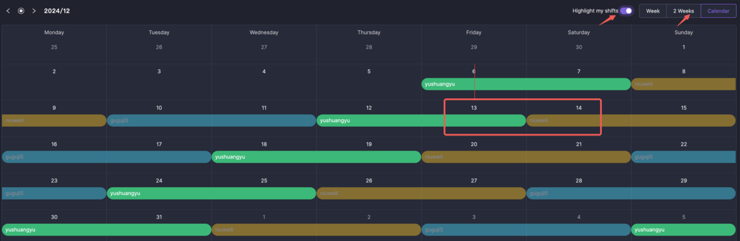Open yushuangyu shift starting on the 6th
The image size is (740, 241).
526,84
